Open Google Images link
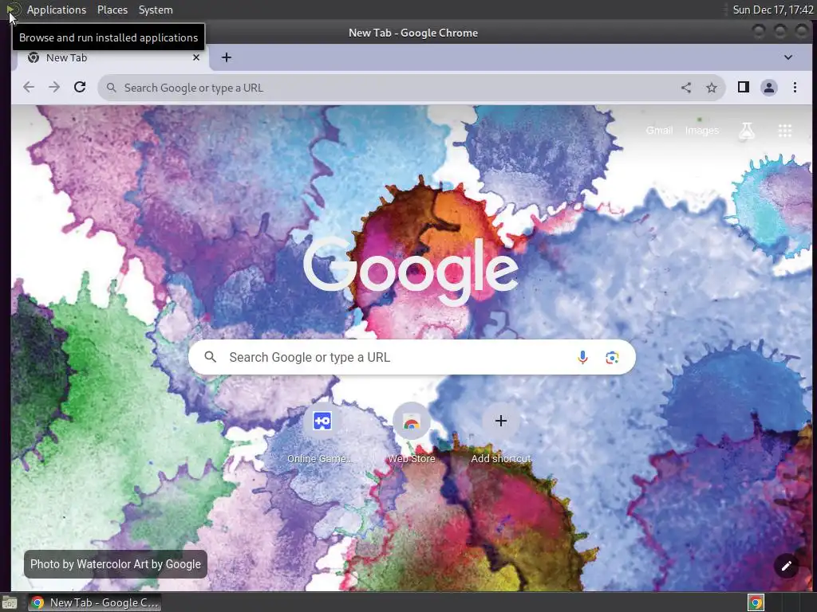This screenshot has width=817, height=612. (702, 130)
